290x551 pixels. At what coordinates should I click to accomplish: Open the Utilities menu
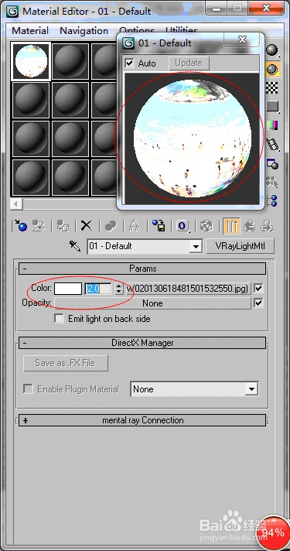tap(182, 31)
